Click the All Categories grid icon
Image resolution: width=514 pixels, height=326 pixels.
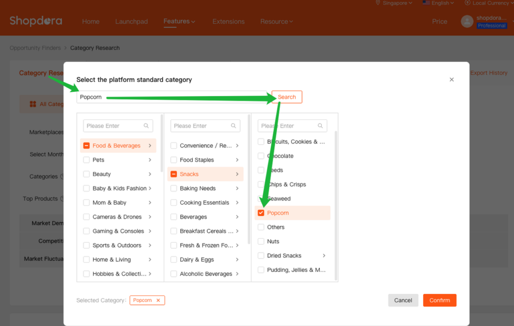coord(33,104)
